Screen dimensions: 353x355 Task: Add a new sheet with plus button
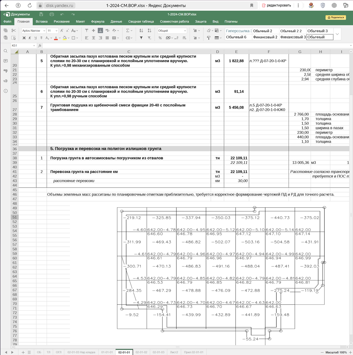(23, 352)
